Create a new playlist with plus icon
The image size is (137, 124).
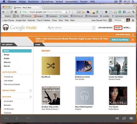coord(30,97)
